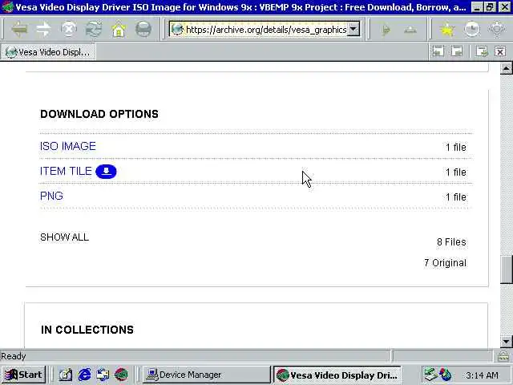
Task: Click the scrollbar down arrow
Action: click(506, 342)
